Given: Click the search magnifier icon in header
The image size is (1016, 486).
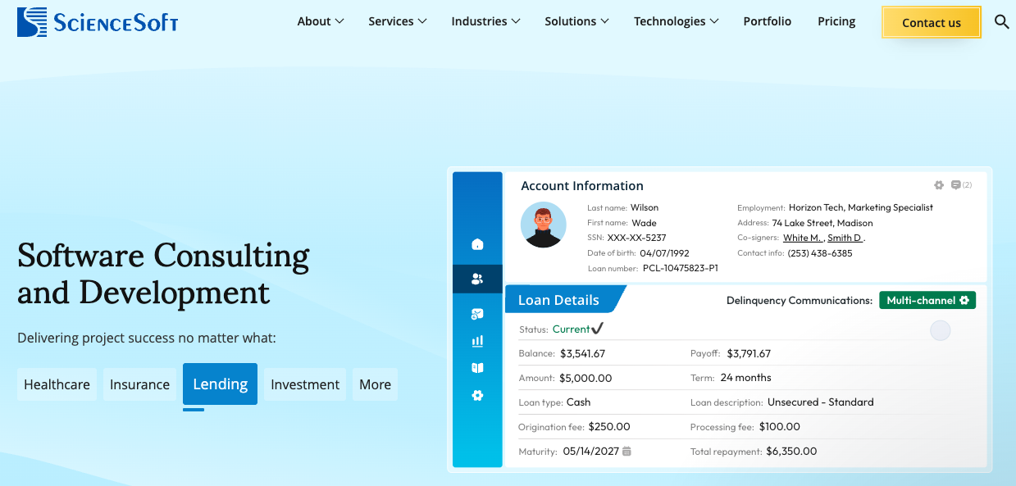Looking at the screenshot, I should pyautogui.click(x=1001, y=22).
